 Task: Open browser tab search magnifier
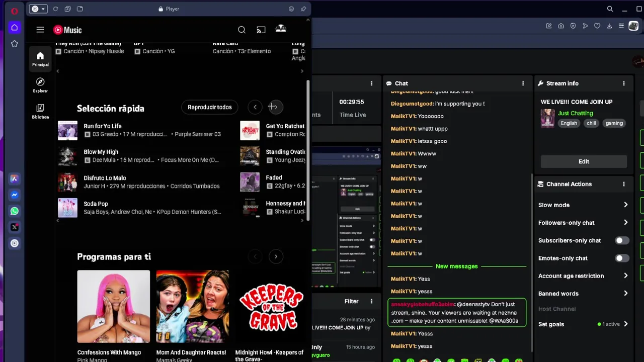(x=610, y=9)
